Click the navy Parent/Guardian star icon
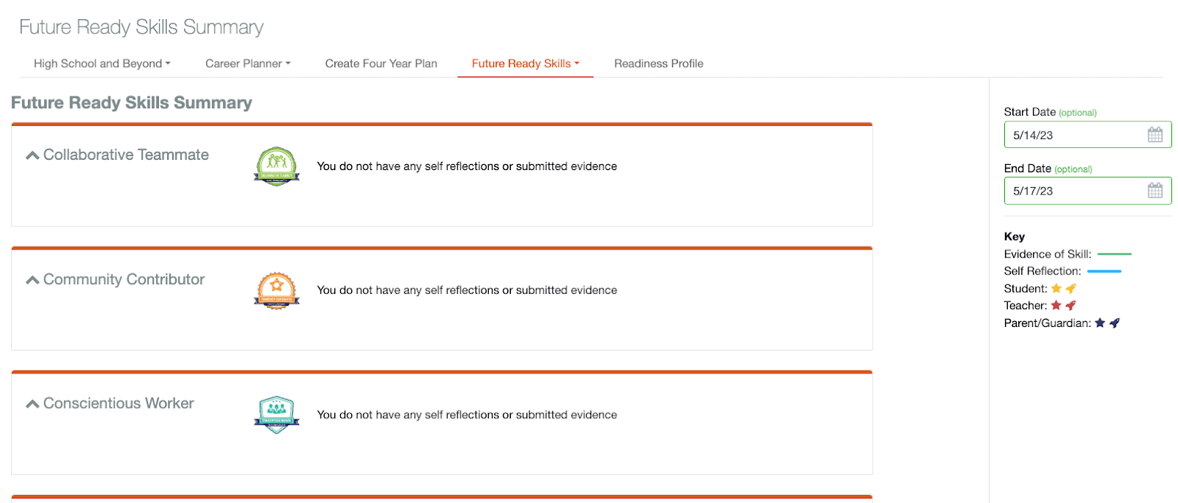 1100,323
